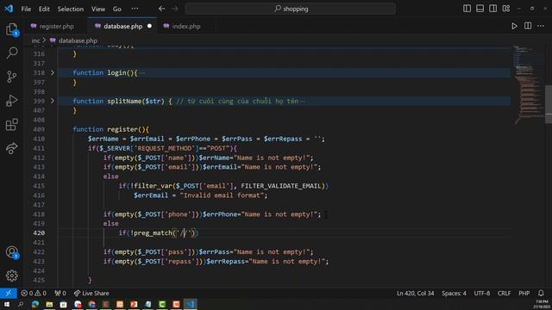This screenshot has width=552, height=310.
Task: Open the Source Control view
Action: (x=11, y=77)
